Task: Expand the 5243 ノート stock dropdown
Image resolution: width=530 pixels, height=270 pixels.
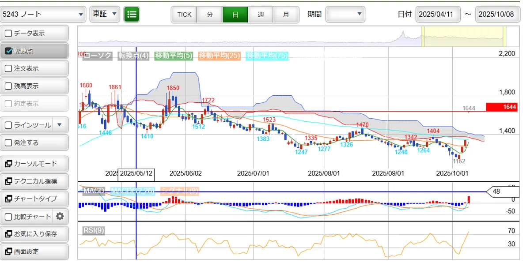Action: pos(43,14)
